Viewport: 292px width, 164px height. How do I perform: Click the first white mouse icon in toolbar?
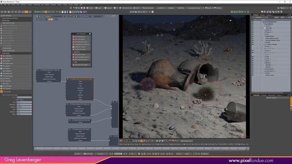[x=63, y=12]
